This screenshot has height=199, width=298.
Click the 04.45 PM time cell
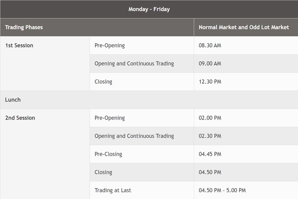point(210,154)
